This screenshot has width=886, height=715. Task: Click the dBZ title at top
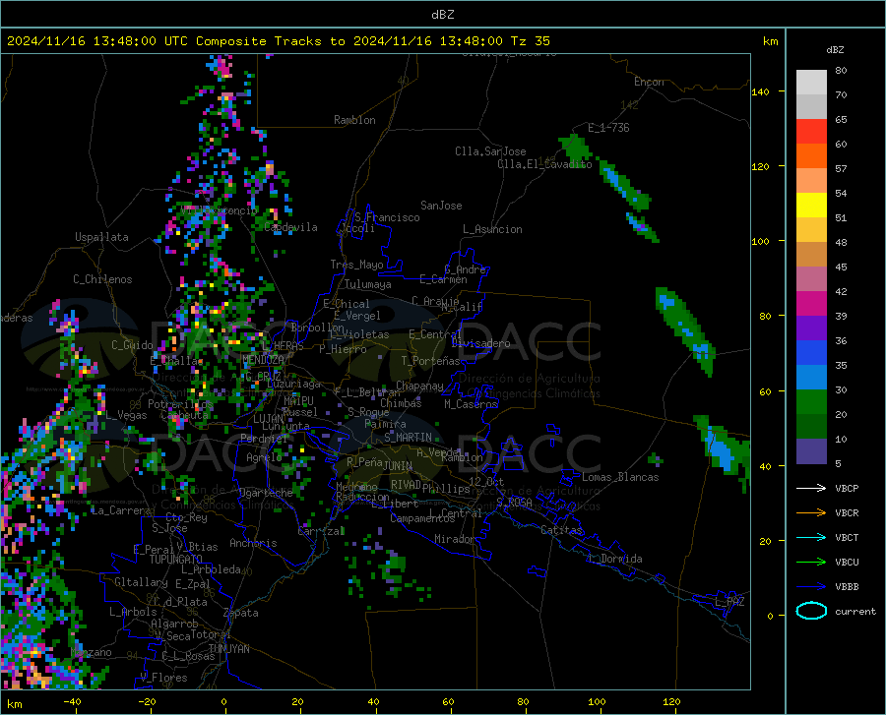[442, 15]
